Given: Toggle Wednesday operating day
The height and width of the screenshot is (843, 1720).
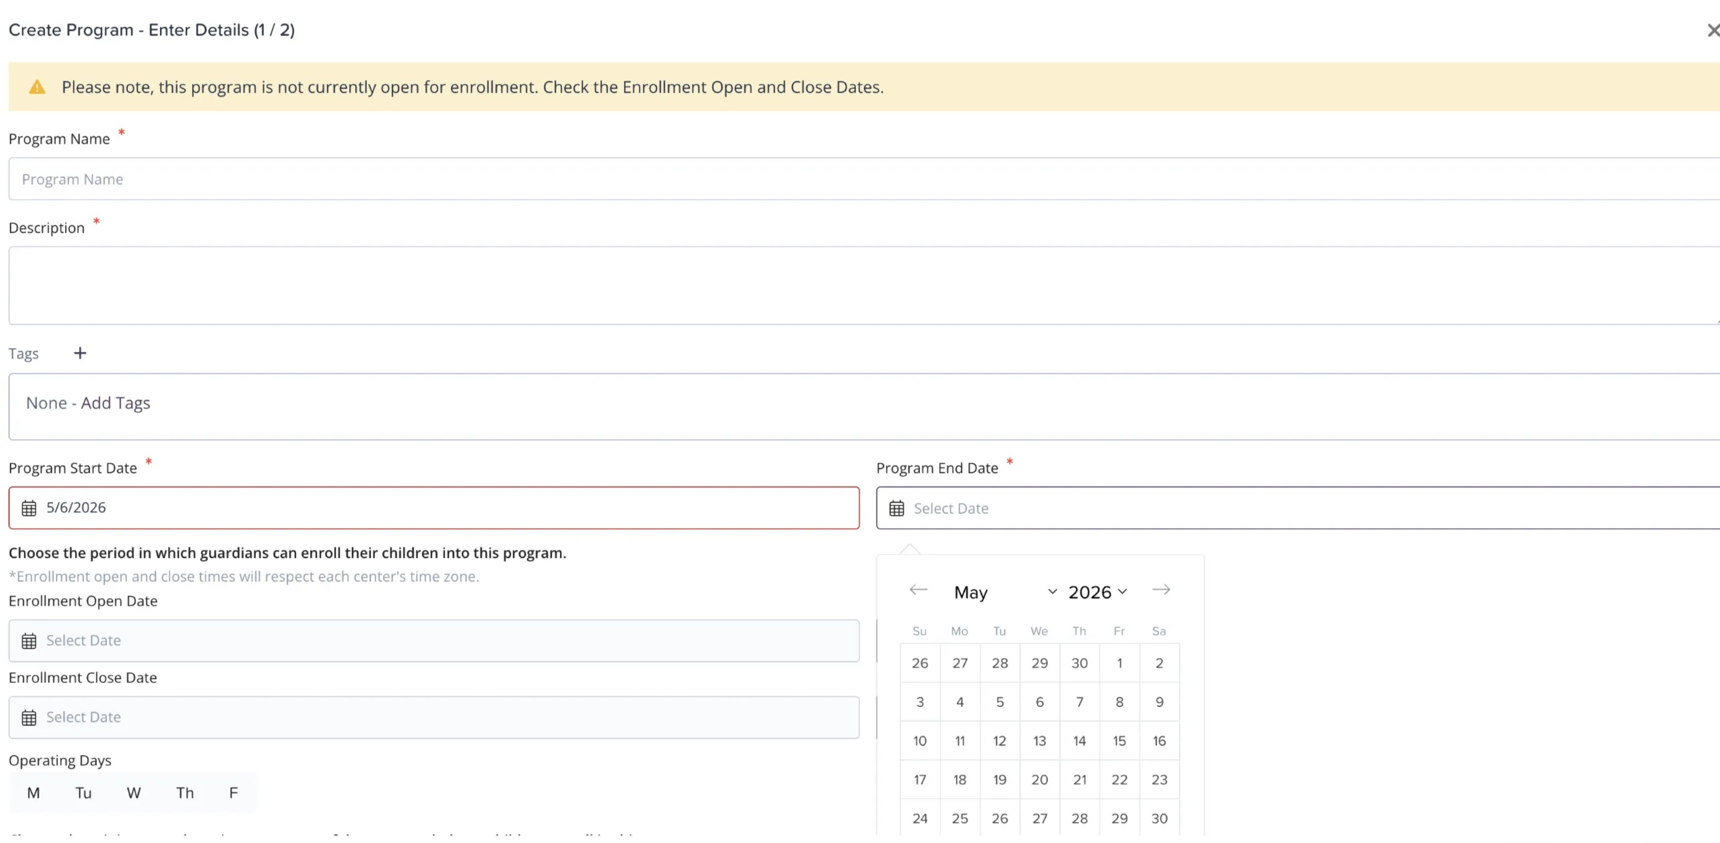Looking at the screenshot, I should coord(133,793).
